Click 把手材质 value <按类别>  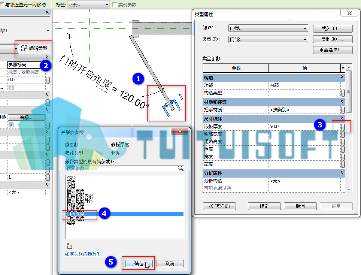point(304,110)
